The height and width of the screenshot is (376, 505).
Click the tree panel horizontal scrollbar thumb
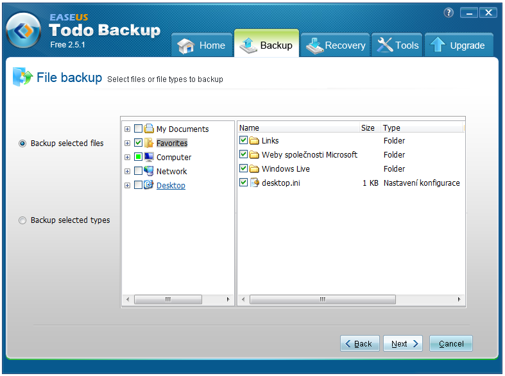tap(167, 299)
